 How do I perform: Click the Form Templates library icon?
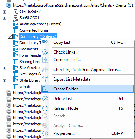[x=15, y=55]
